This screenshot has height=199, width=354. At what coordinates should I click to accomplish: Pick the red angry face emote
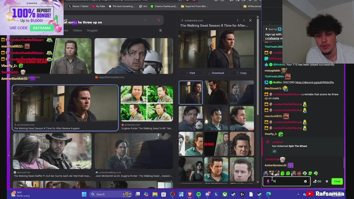point(299,173)
